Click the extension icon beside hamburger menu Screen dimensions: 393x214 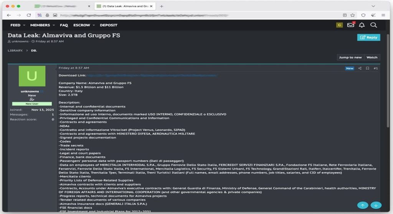coord(373,15)
